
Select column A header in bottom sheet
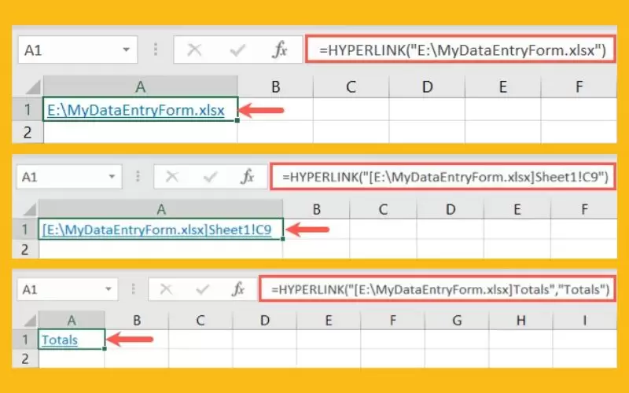(x=72, y=320)
